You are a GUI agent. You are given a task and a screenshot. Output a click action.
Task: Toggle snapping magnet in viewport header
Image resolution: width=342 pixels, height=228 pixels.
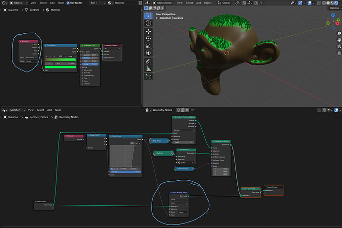pos(244,3)
